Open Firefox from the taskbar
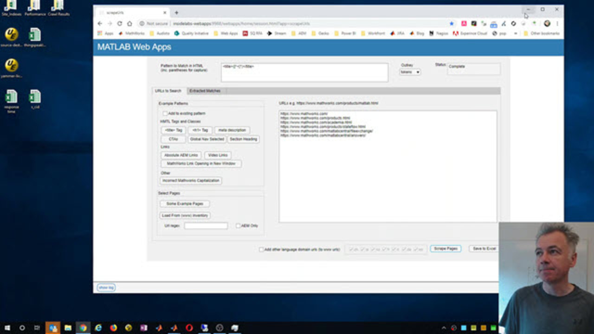Image resolution: width=594 pixels, height=334 pixels. coord(113,328)
